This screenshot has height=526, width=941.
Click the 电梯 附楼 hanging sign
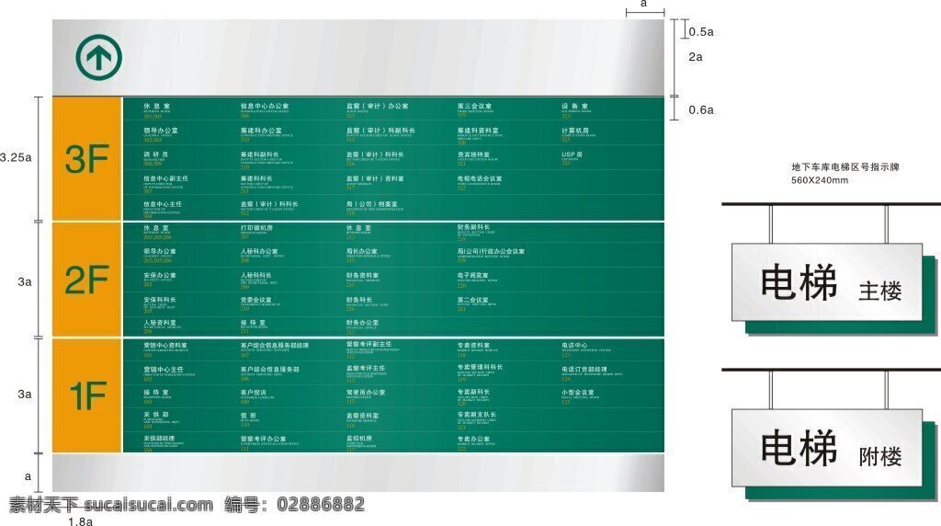coord(826,448)
